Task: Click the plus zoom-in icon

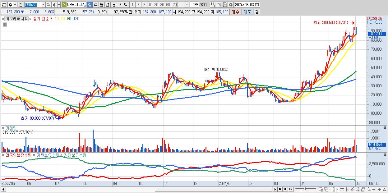Action: (x=379, y=190)
